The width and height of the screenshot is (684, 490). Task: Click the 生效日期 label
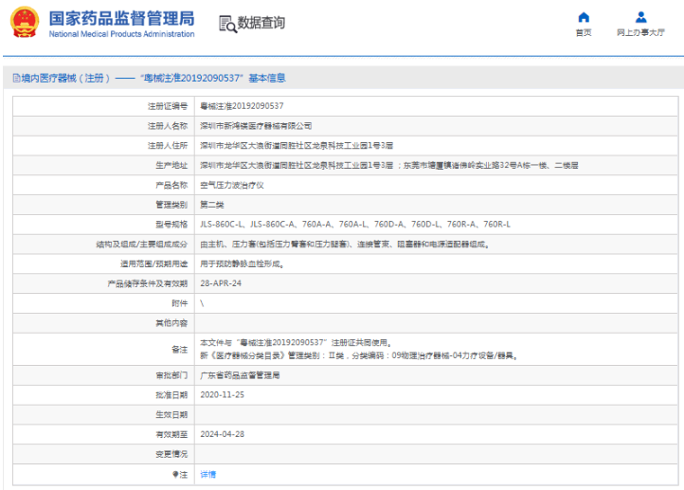coord(171,414)
